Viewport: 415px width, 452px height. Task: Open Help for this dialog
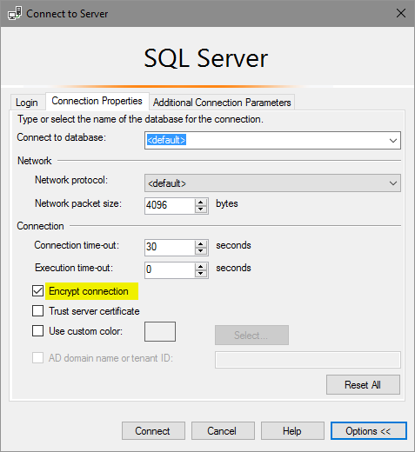(x=292, y=431)
